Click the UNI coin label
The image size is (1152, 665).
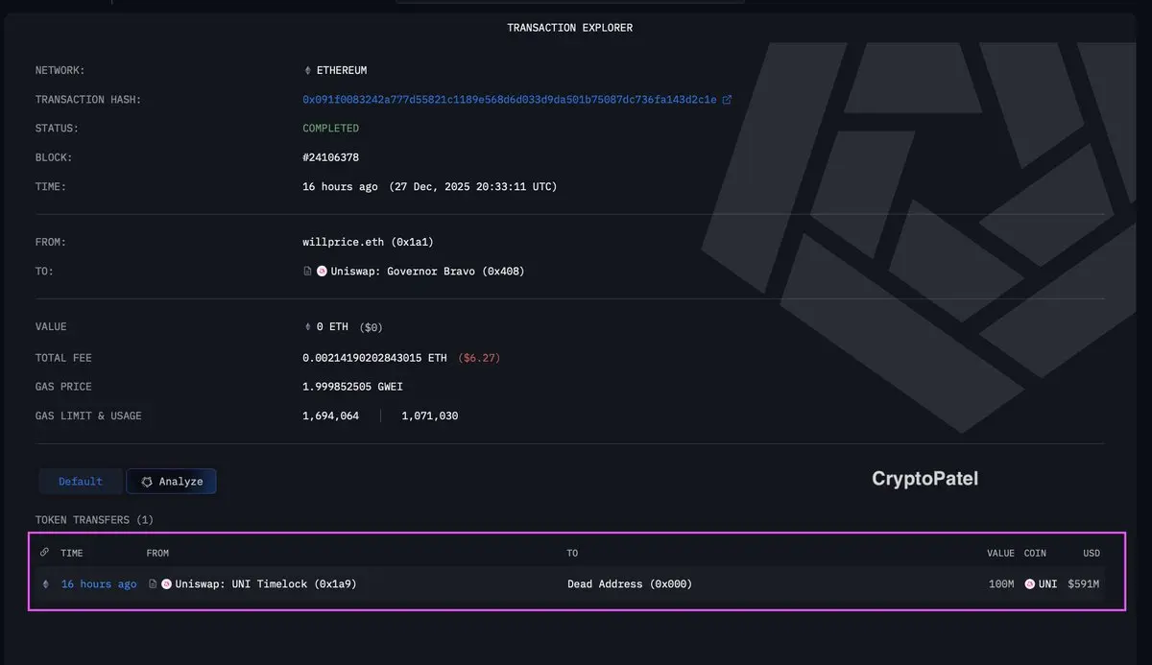click(1047, 584)
